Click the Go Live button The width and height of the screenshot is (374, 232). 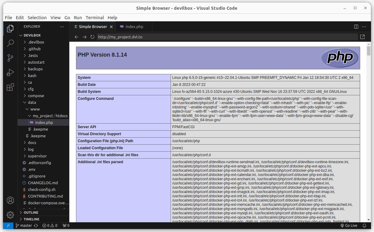tap(348, 226)
